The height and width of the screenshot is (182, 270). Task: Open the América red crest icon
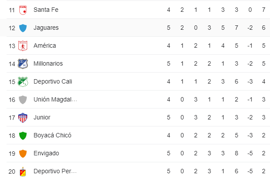23,45
